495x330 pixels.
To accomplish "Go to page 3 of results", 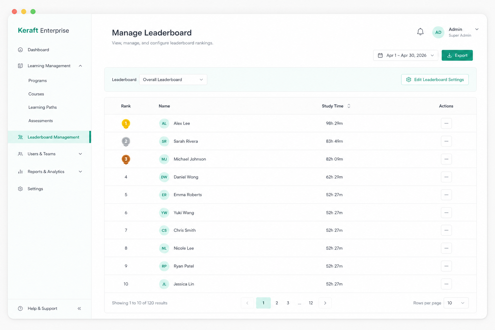I will click(288, 303).
